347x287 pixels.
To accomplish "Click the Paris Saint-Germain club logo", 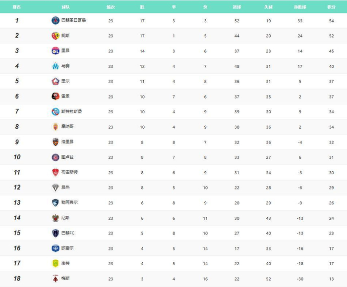I will click(55, 20).
